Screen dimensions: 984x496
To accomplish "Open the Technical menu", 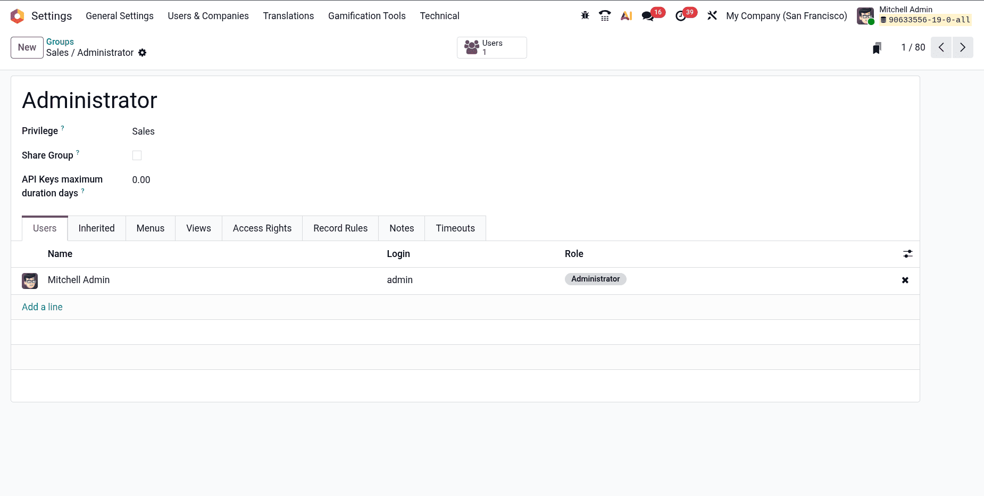I will [439, 15].
